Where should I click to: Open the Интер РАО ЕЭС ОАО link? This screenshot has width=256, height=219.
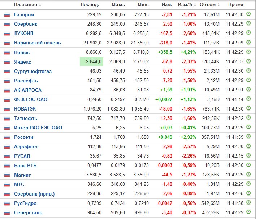pos(38,128)
